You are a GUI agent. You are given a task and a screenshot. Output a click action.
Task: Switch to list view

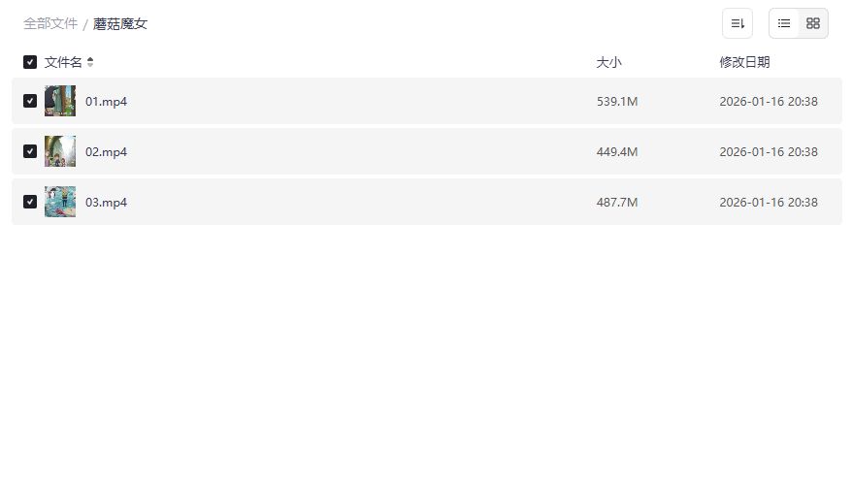tap(784, 23)
